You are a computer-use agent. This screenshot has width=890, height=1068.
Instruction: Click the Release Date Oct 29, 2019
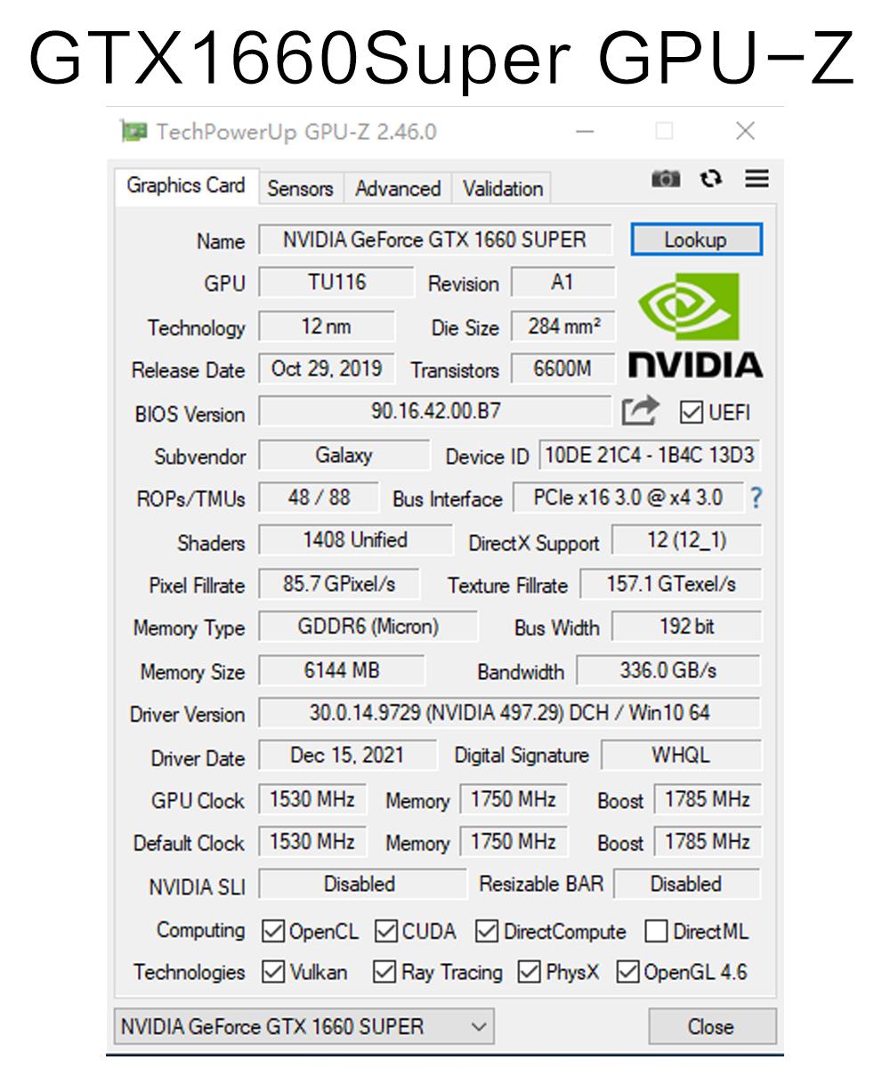[x=327, y=368]
